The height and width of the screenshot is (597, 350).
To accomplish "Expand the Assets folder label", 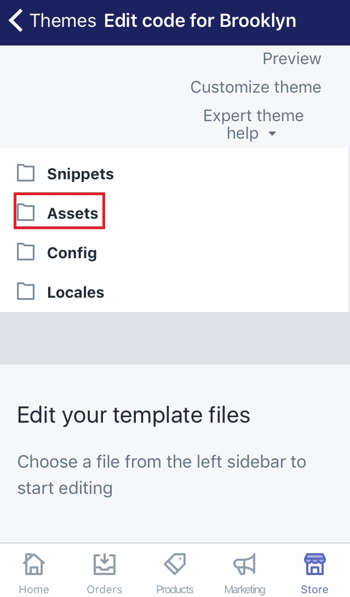I will (73, 213).
